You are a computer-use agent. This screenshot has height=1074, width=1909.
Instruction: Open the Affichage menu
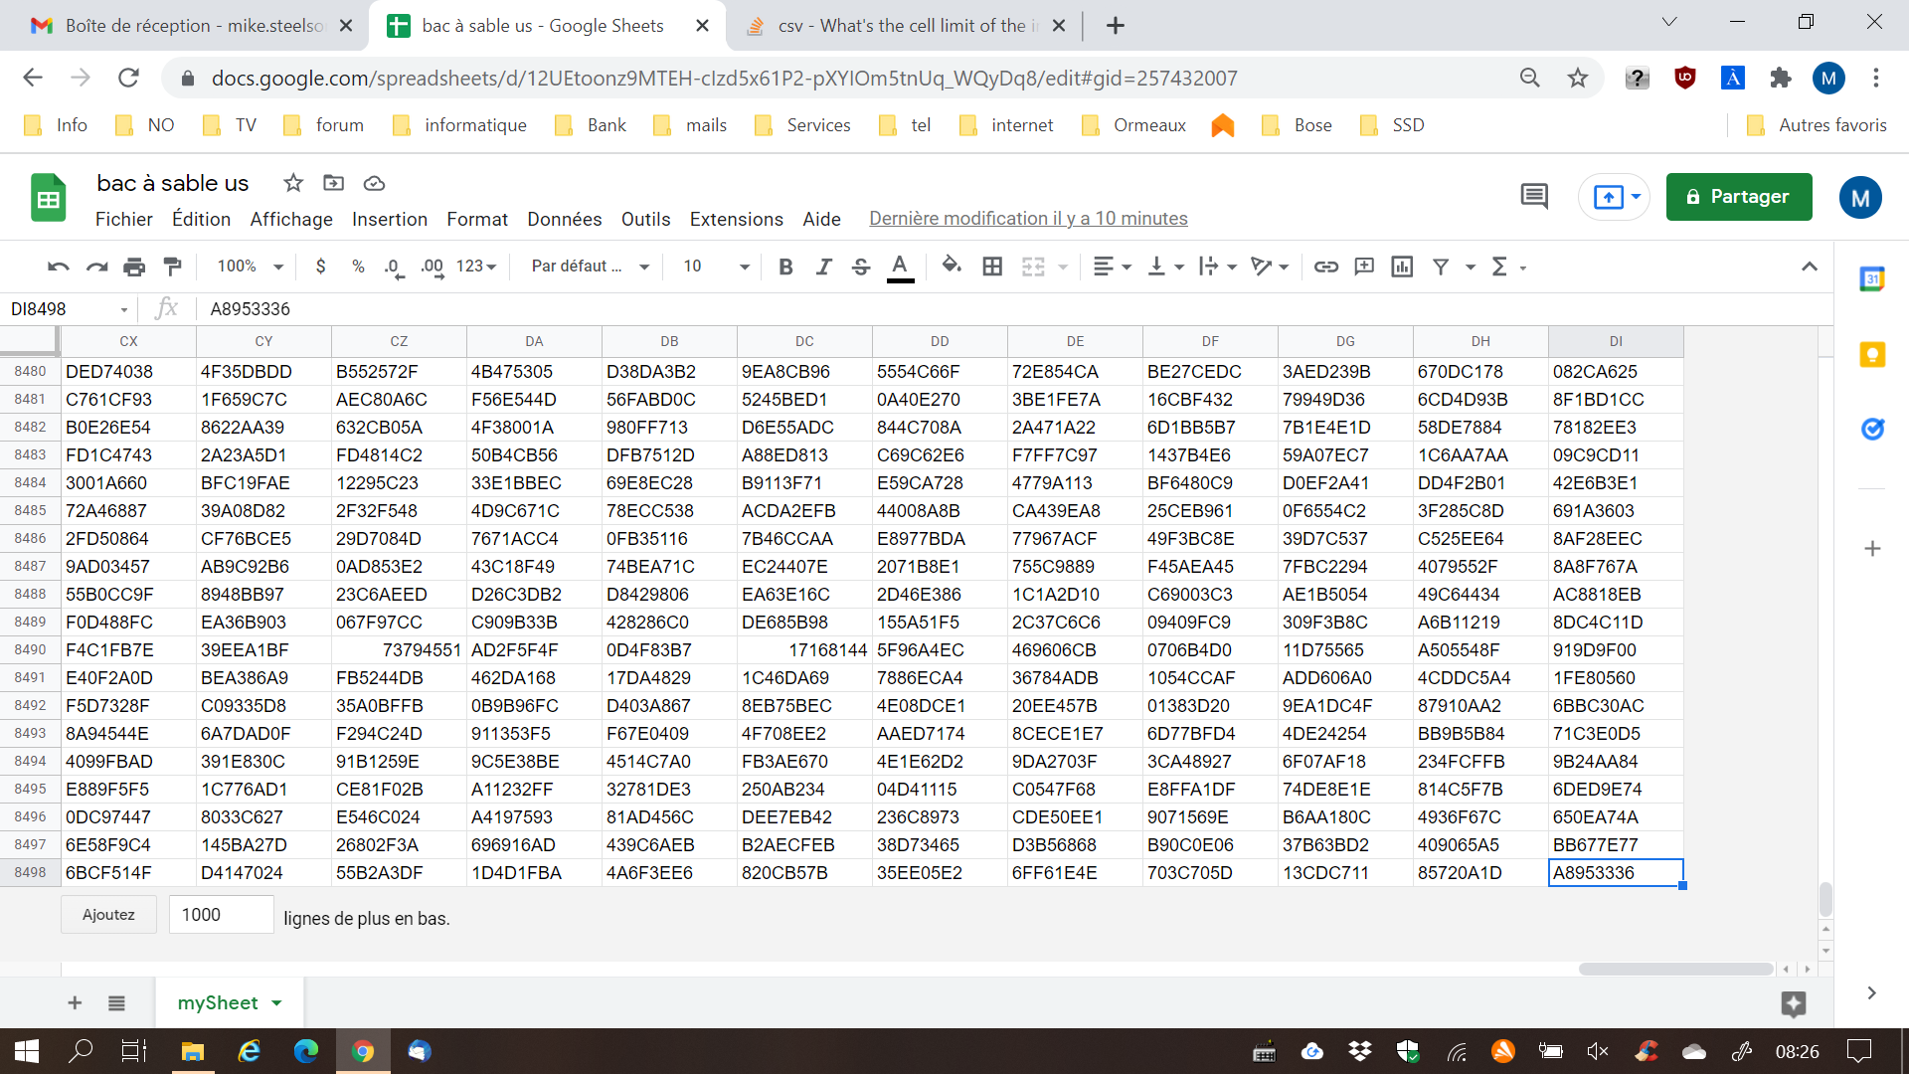click(x=291, y=219)
